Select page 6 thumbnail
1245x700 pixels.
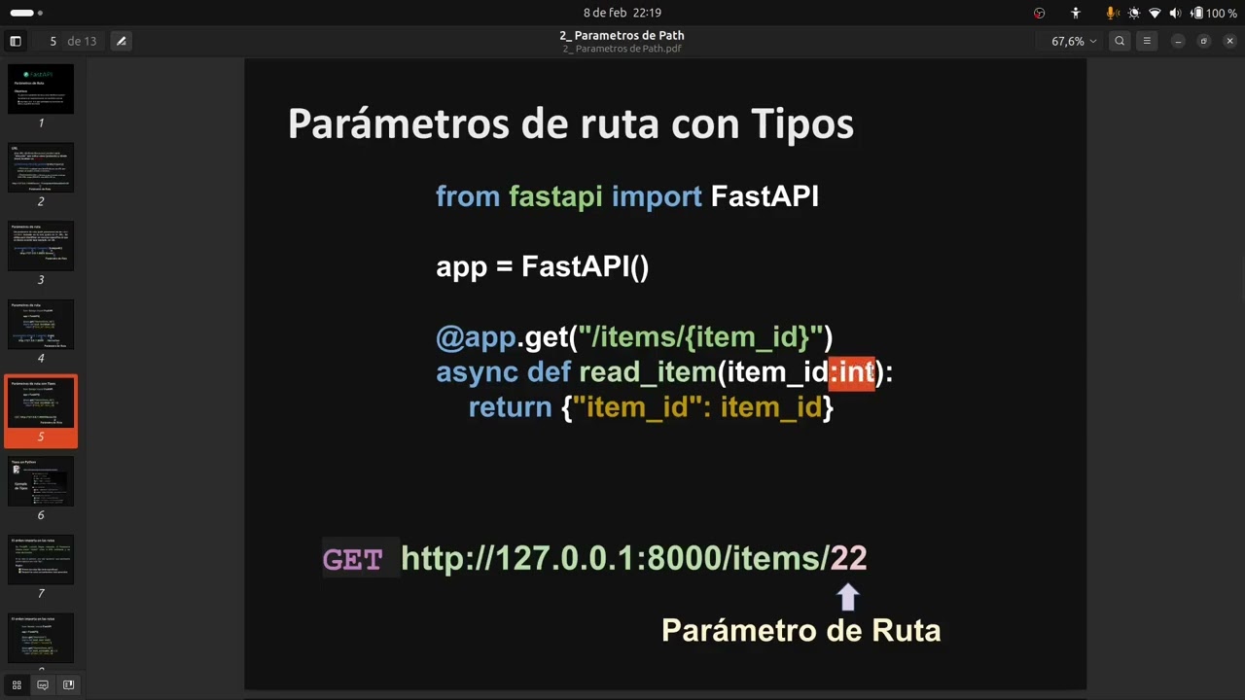pos(41,481)
